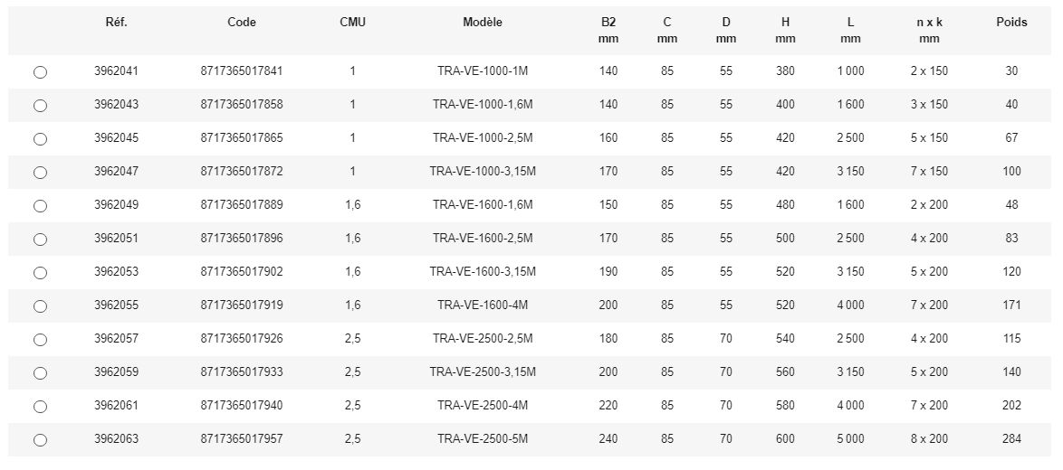1063x470 pixels.
Task: Click the Modèle column header
Action: tap(483, 23)
